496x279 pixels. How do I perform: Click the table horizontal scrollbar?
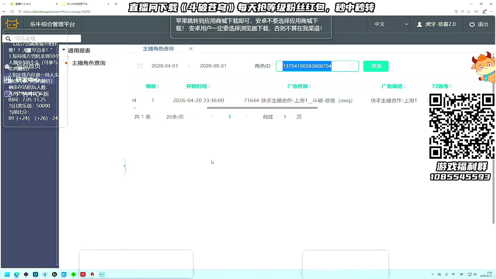[x=262, y=108]
